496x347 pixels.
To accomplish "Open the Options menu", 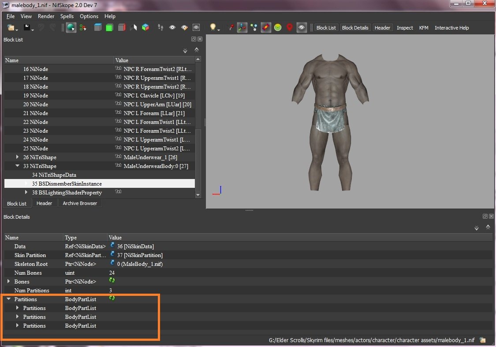I will [89, 16].
